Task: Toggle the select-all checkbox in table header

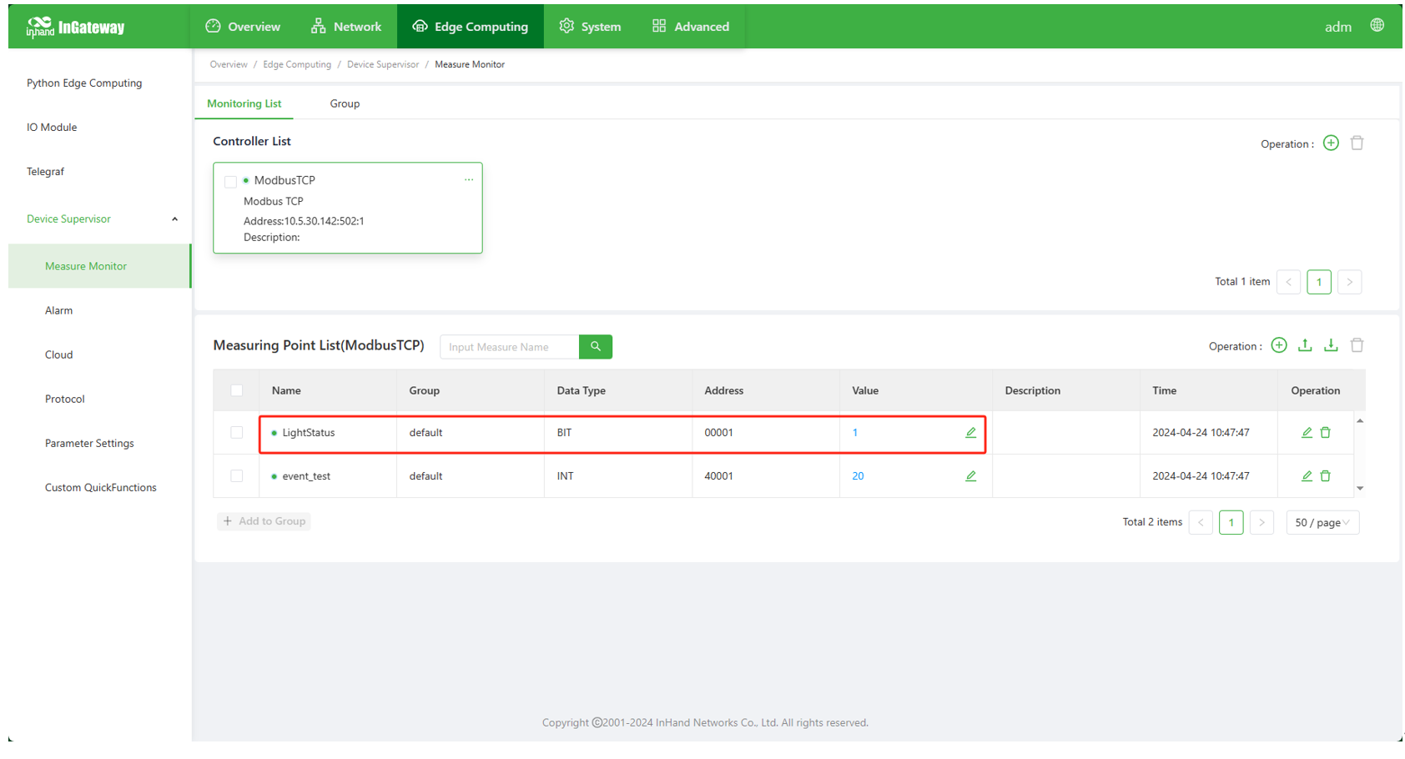Action: [237, 390]
